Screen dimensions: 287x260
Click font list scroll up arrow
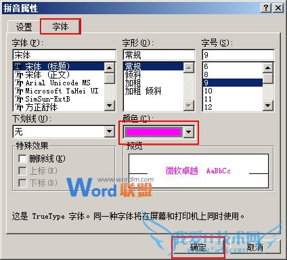tap(110, 68)
